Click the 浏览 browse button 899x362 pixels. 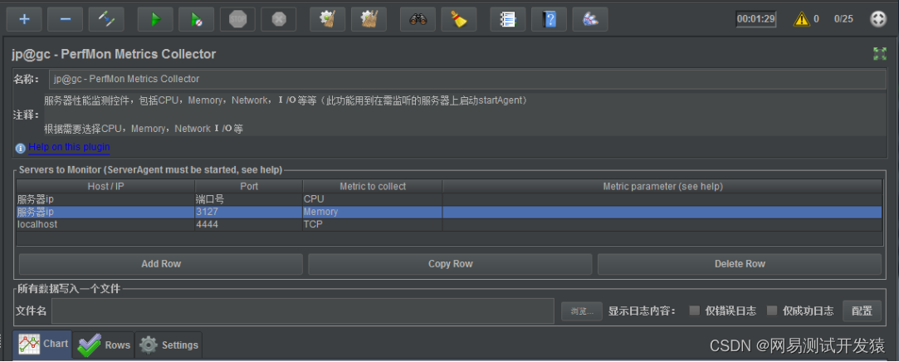[x=582, y=311]
